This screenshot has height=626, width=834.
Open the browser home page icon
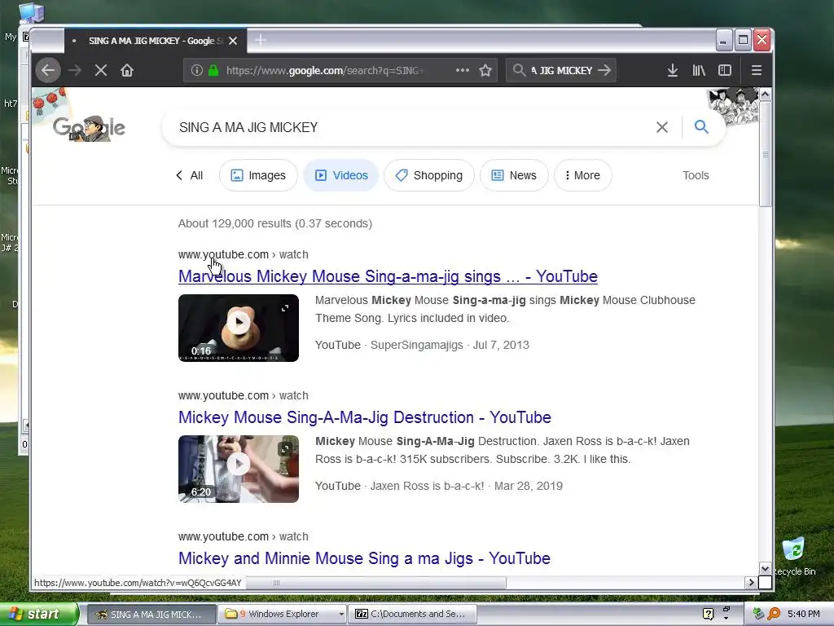tap(127, 70)
